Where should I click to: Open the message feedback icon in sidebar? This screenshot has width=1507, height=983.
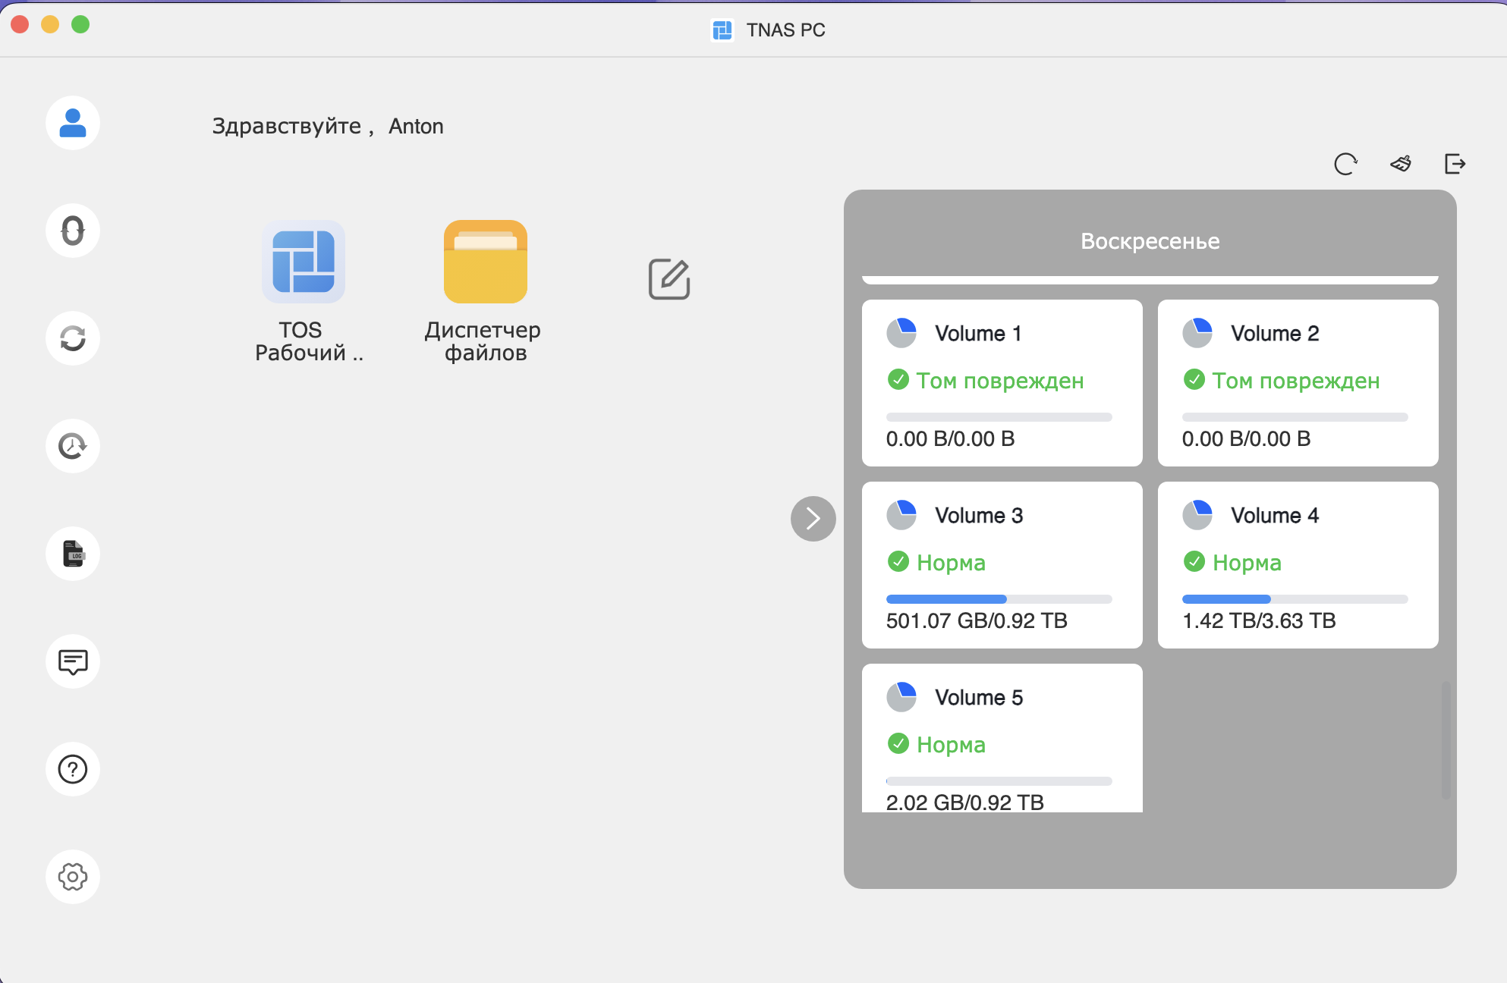pyautogui.click(x=73, y=661)
